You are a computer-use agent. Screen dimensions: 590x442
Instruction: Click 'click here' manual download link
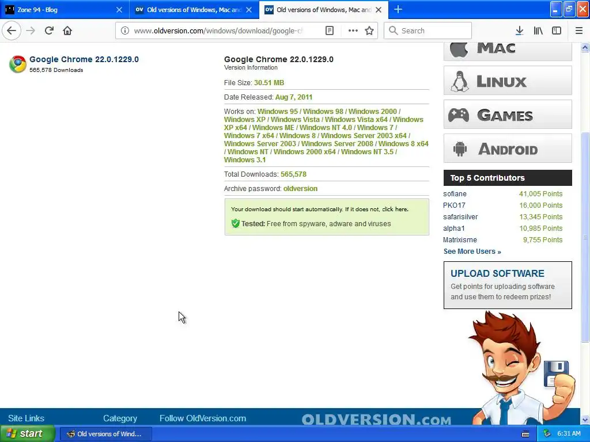pos(395,209)
